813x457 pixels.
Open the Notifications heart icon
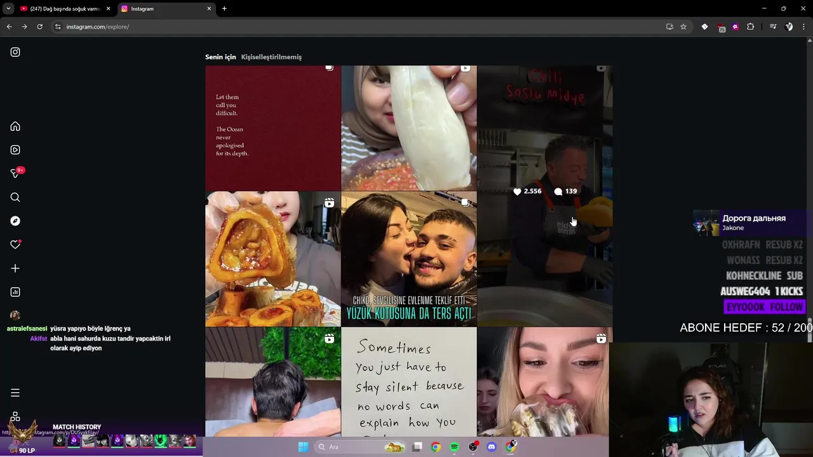[15, 244]
